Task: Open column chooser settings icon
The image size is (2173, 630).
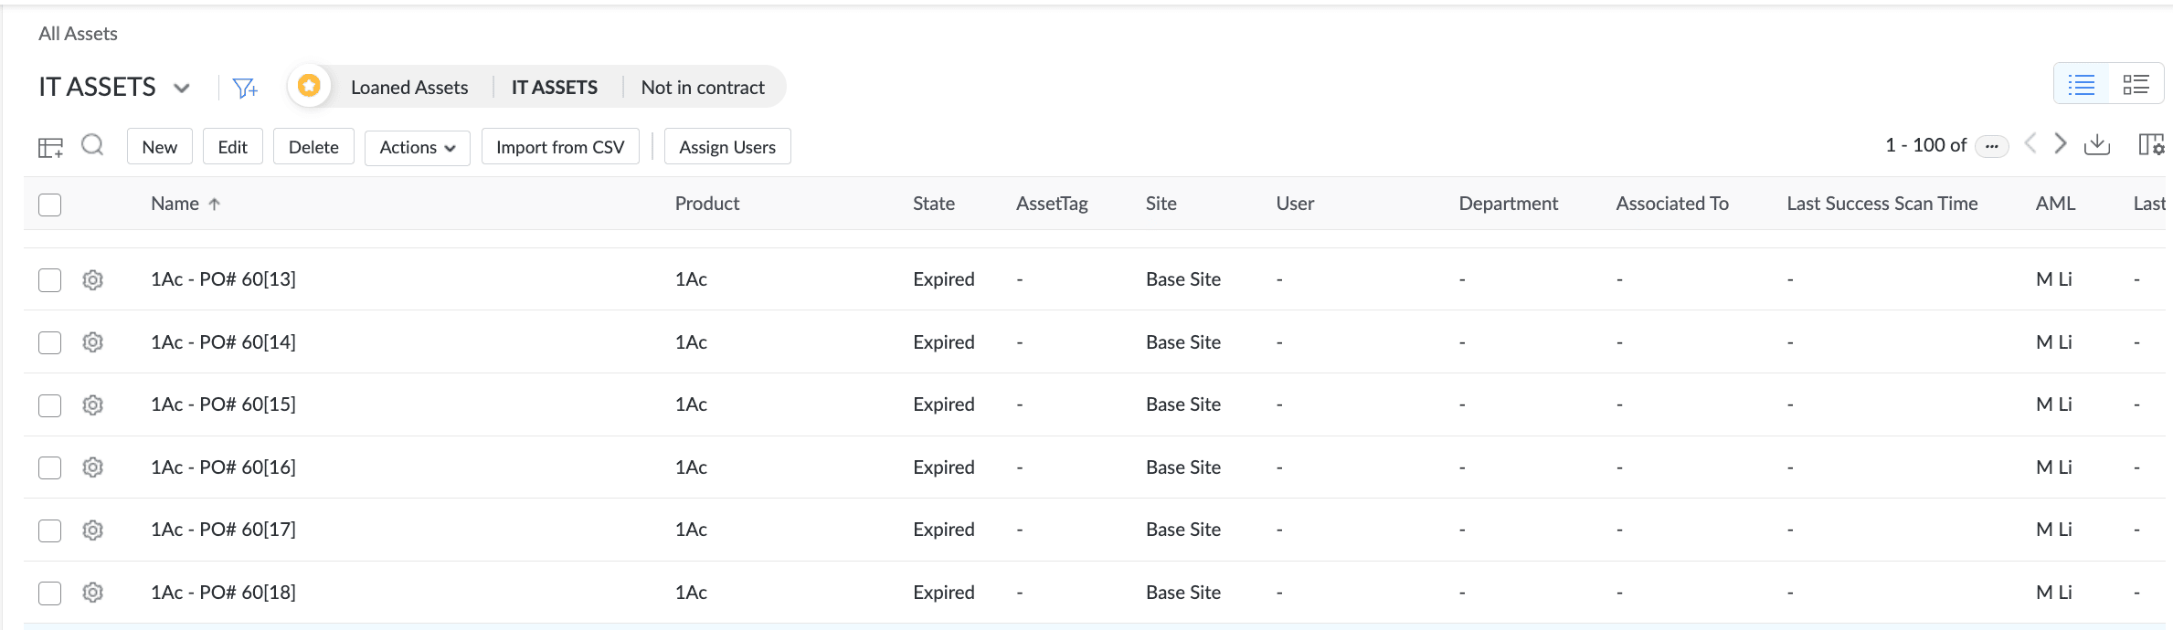Action: (x=2151, y=145)
